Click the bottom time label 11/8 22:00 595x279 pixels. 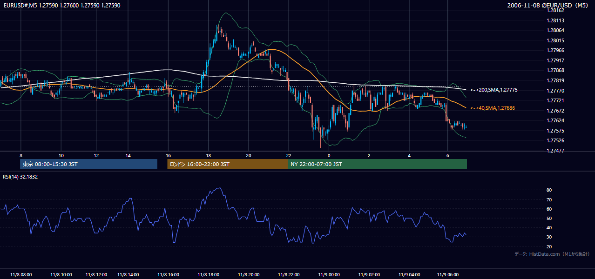coord(289,275)
